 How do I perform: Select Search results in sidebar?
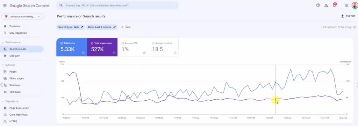pos(22,49)
